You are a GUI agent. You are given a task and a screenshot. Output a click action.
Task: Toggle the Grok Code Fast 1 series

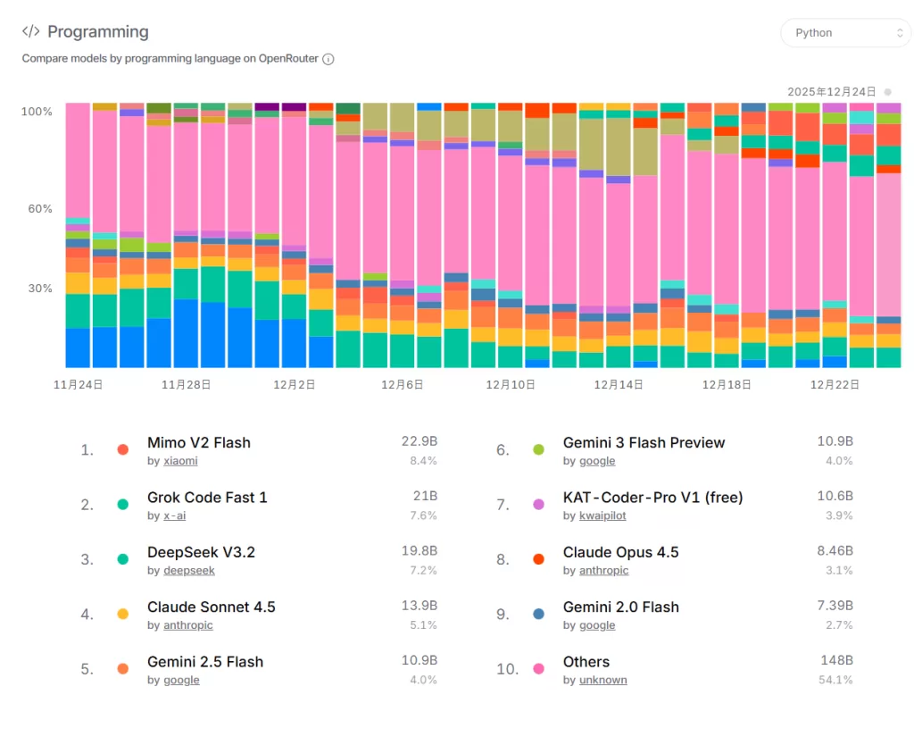click(122, 505)
